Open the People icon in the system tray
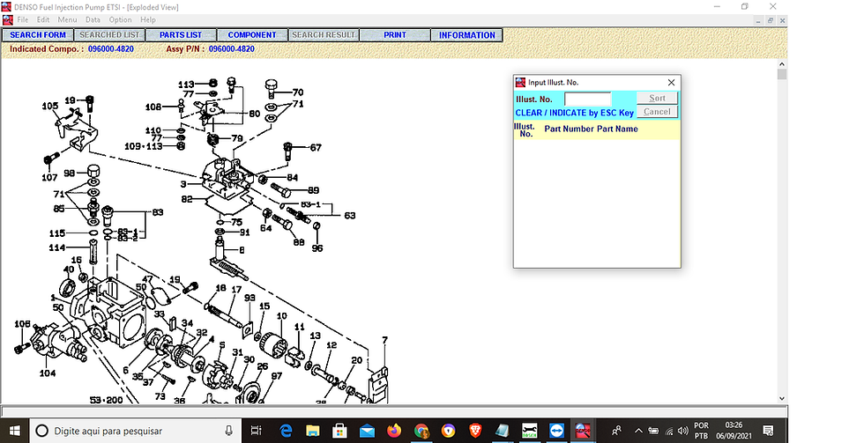This screenshot has width=864, height=443. (x=616, y=431)
